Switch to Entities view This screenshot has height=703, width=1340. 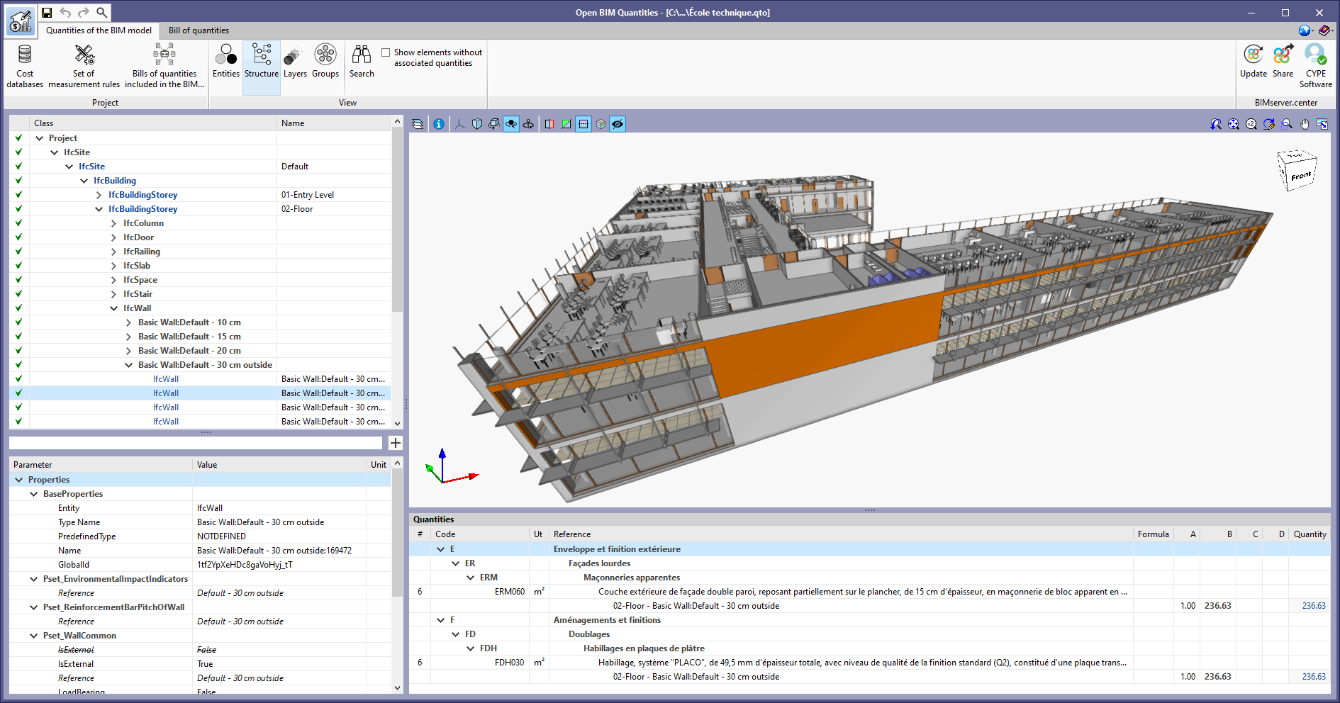pos(226,62)
